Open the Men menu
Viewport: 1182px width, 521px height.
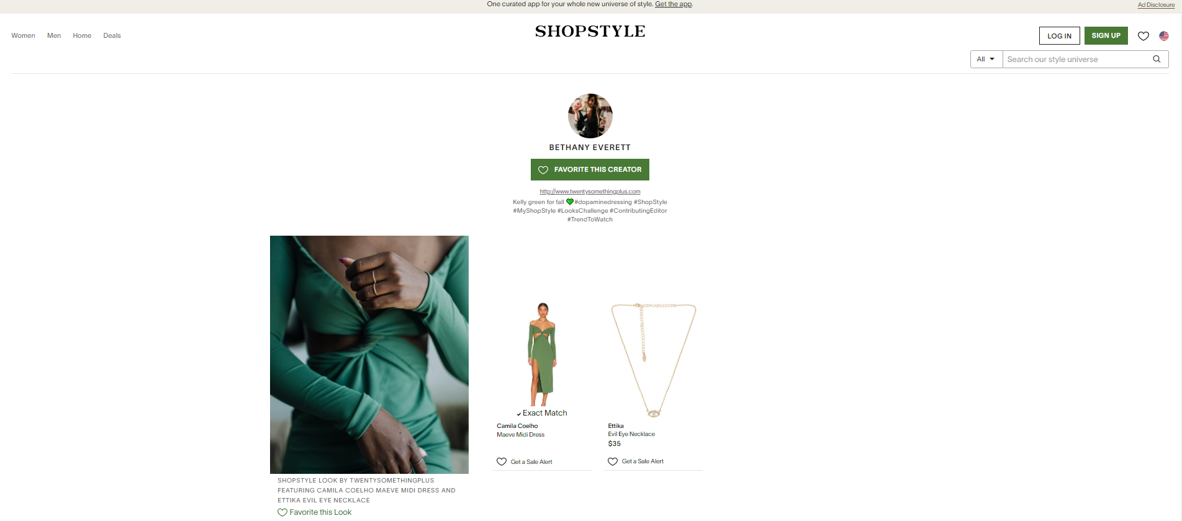(x=54, y=36)
